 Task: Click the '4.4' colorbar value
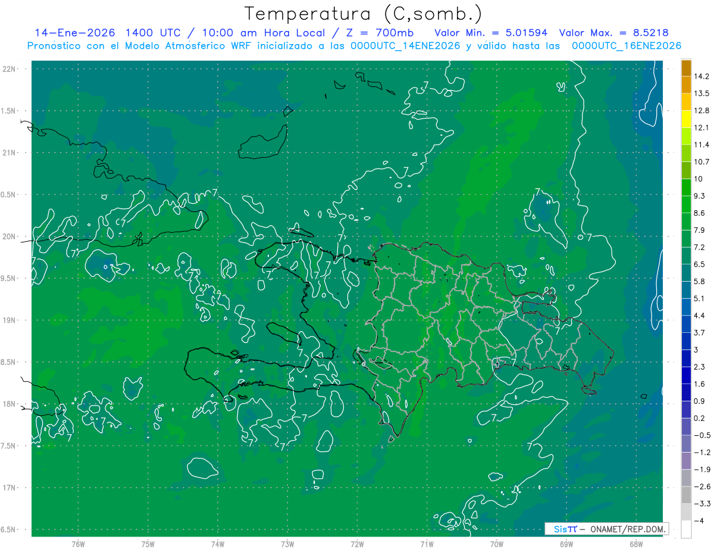pyautogui.click(x=700, y=316)
